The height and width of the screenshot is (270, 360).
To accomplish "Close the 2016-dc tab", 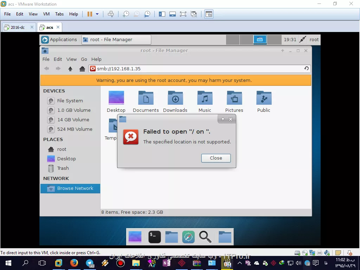I will click(32, 27).
